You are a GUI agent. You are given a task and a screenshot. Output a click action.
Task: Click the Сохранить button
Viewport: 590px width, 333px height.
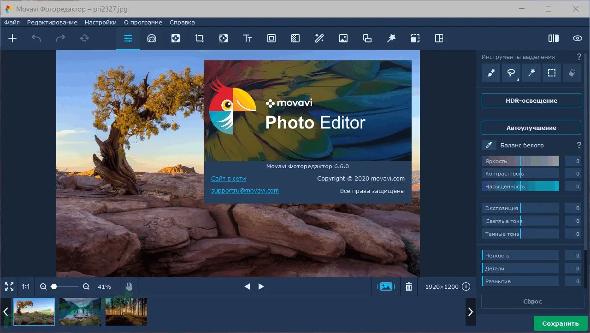tap(560, 323)
